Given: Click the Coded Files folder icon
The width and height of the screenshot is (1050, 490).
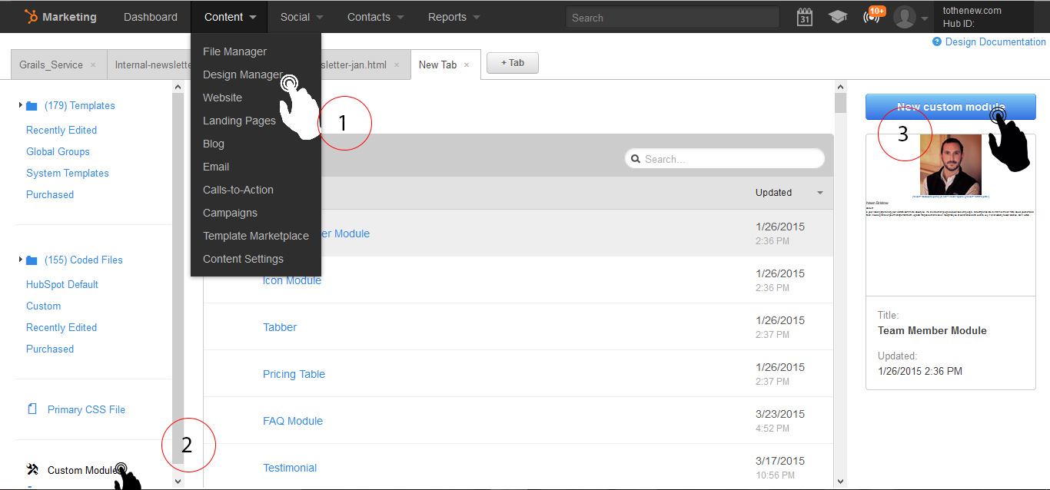Looking at the screenshot, I should click(x=32, y=260).
